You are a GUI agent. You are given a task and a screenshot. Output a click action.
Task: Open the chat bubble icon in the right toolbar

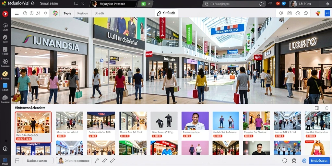click(x=305, y=13)
